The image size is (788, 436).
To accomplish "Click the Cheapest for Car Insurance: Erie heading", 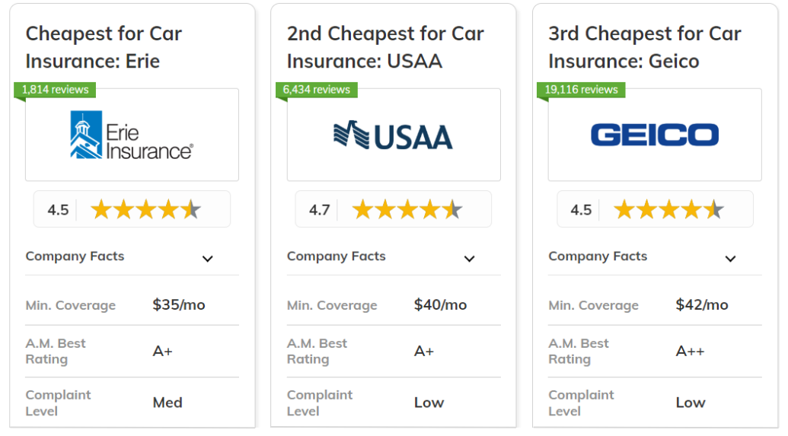I will coord(104,47).
